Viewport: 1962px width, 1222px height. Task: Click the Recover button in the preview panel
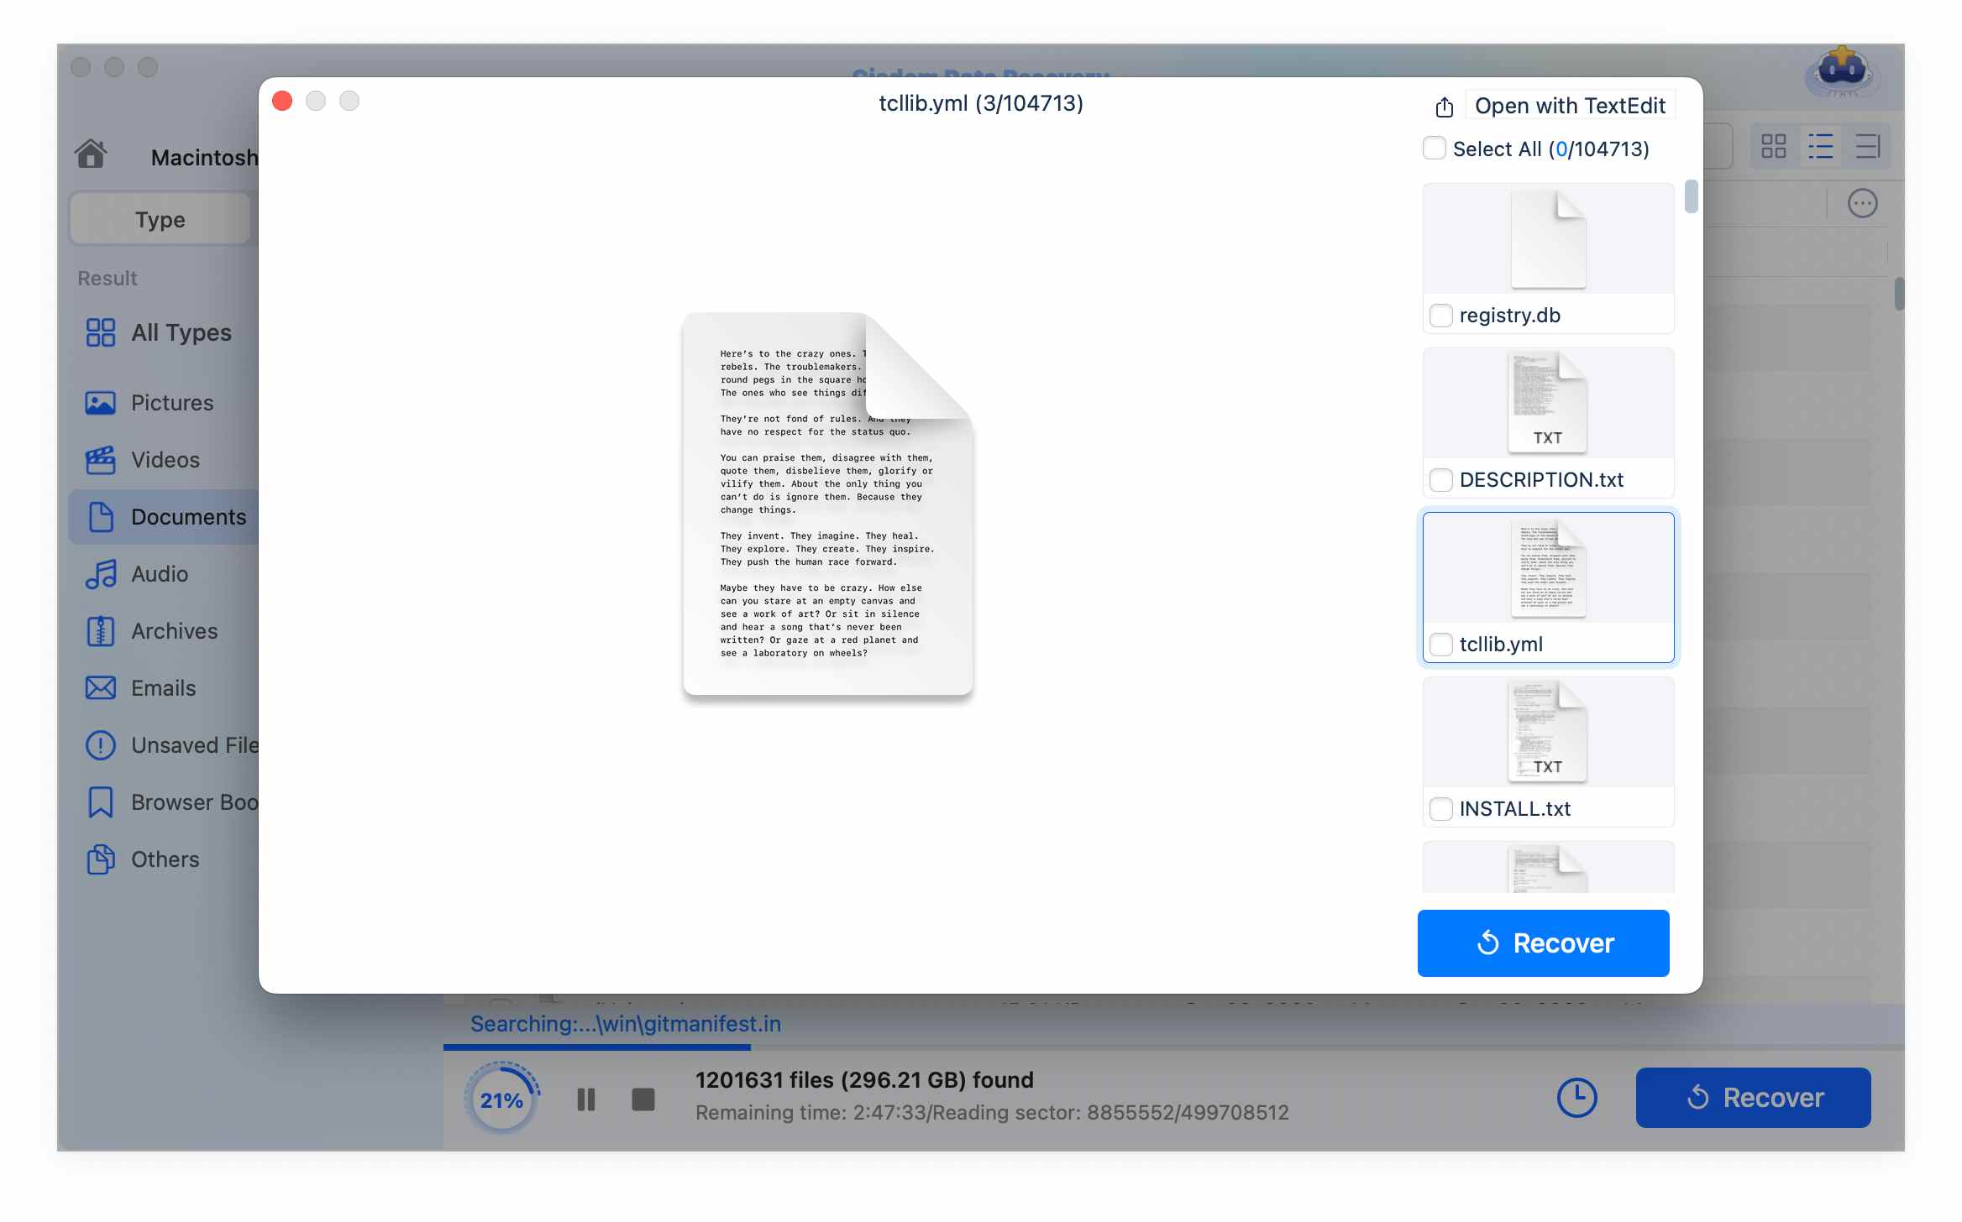(x=1543, y=943)
